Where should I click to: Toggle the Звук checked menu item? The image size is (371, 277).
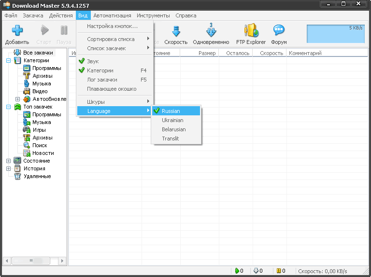pyautogui.click(x=115, y=61)
